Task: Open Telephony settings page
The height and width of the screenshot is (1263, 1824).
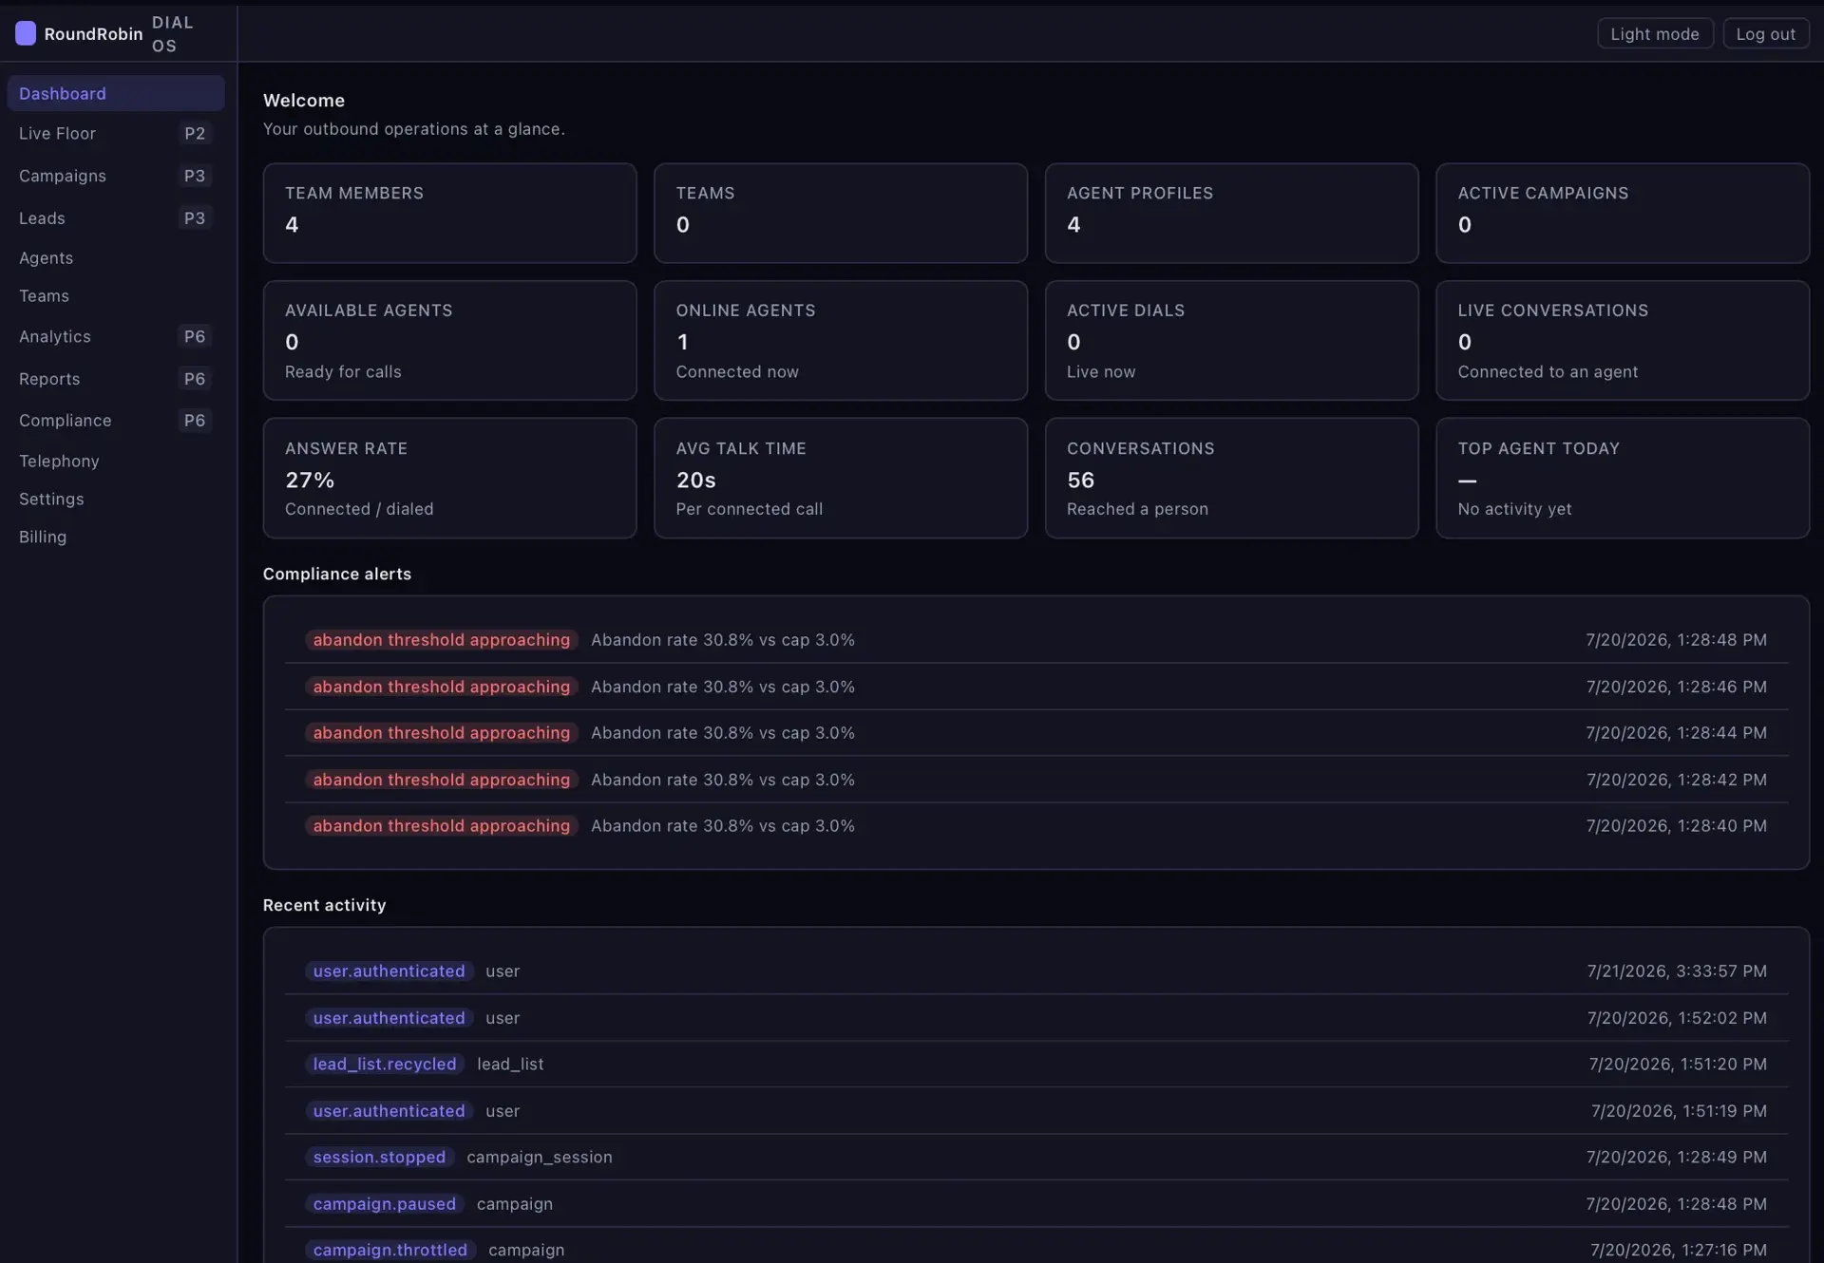Action: pyautogui.click(x=115, y=461)
